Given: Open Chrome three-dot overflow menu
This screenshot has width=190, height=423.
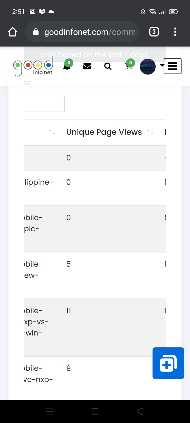Looking at the screenshot, I should coord(175,32).
